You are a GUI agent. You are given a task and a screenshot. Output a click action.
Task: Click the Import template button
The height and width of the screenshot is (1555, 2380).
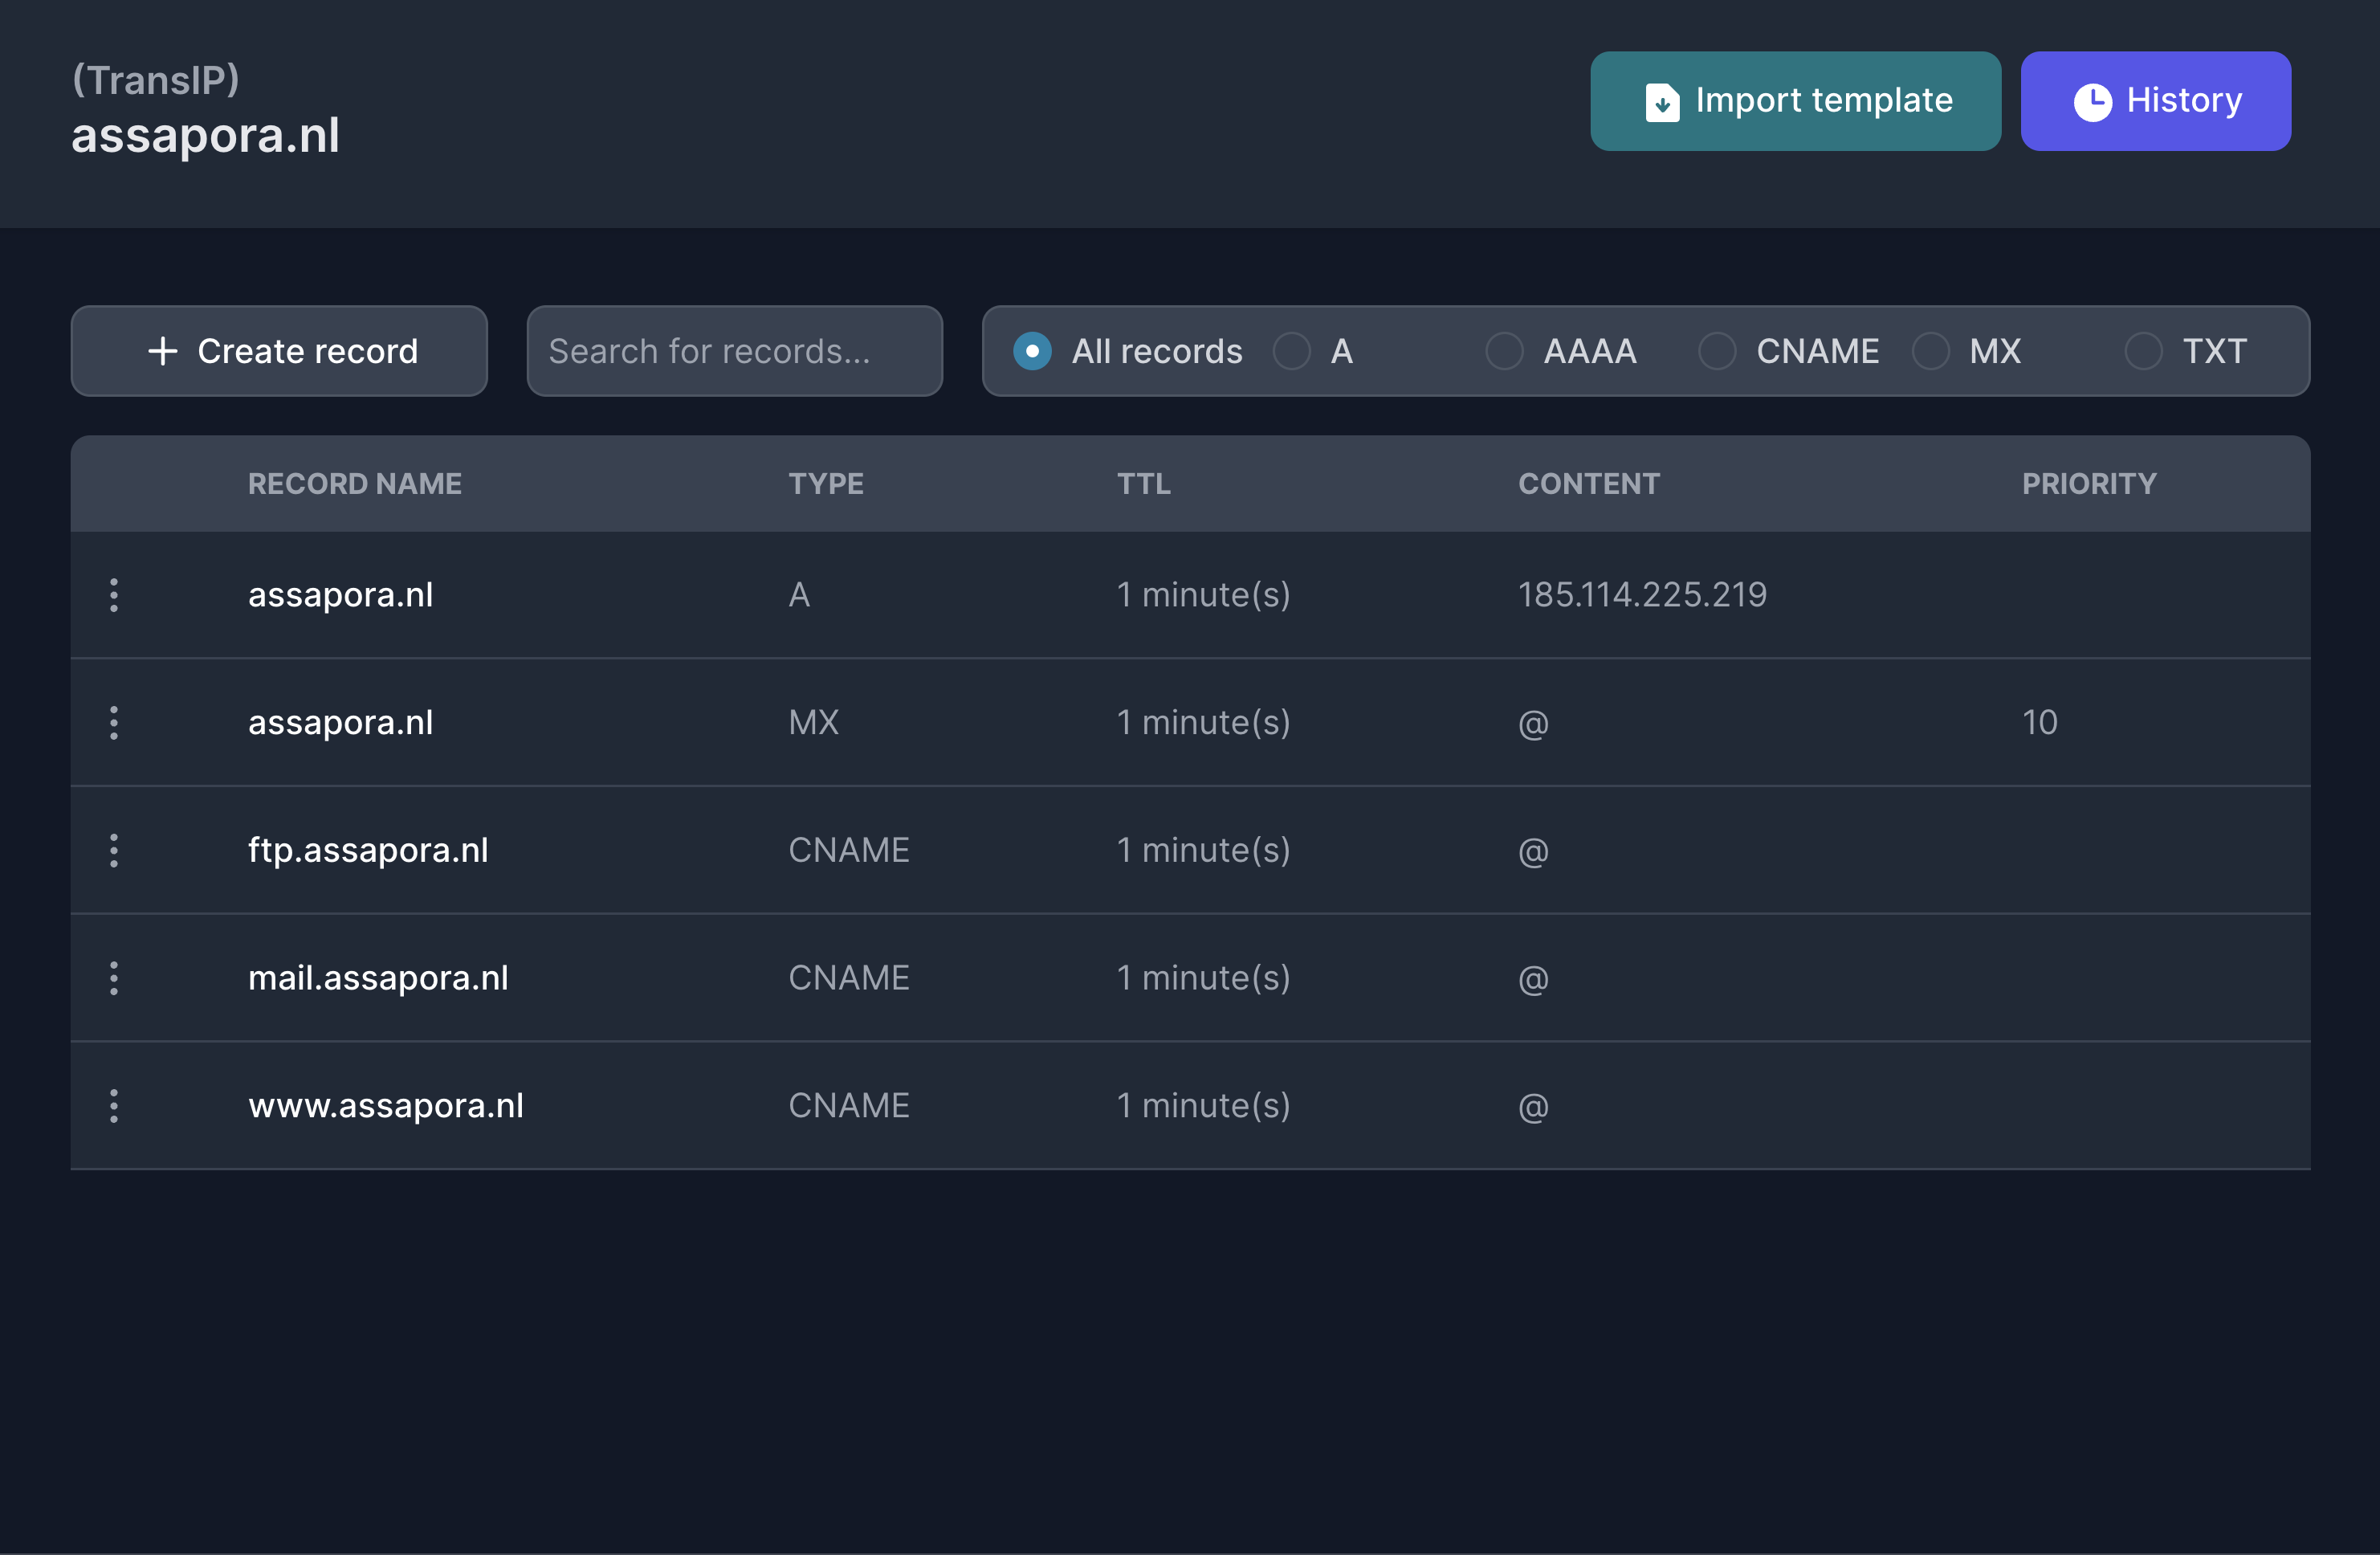(x=1795, y=101)
